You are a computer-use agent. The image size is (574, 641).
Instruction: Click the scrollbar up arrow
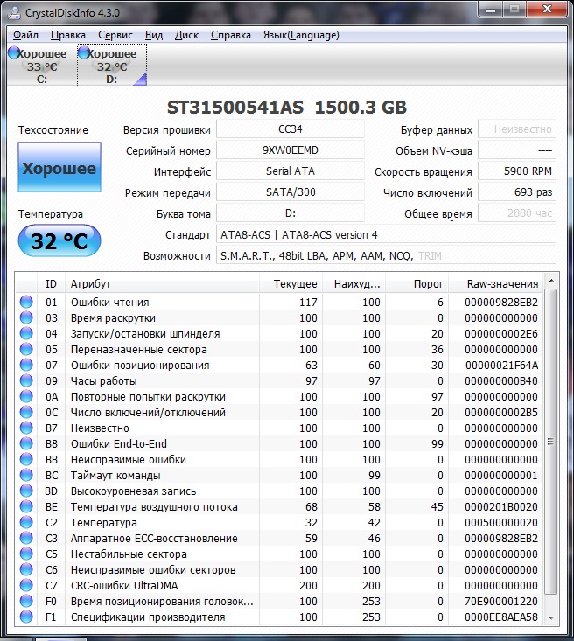point(551,281)
